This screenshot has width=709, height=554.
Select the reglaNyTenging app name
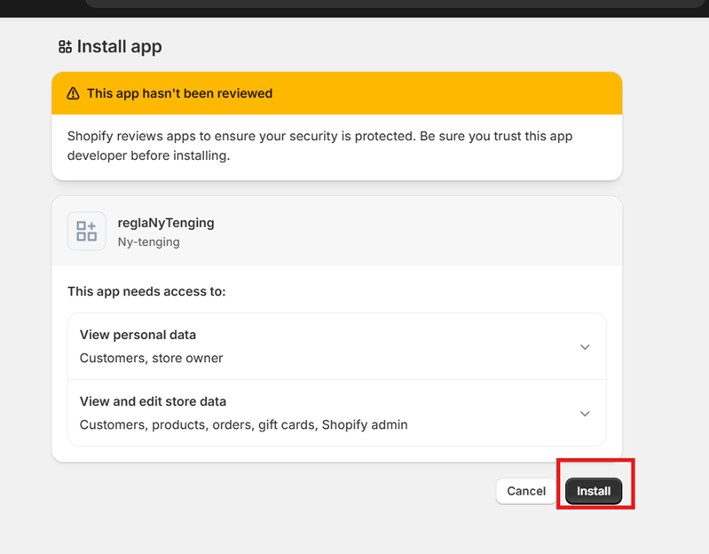tap(166, 223)
